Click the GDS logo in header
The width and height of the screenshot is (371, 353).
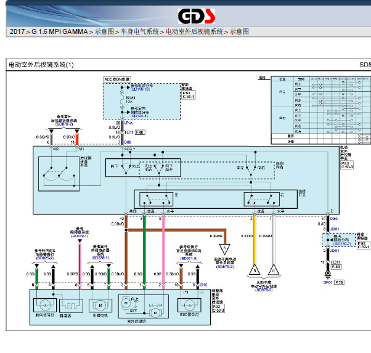(197, 16)
